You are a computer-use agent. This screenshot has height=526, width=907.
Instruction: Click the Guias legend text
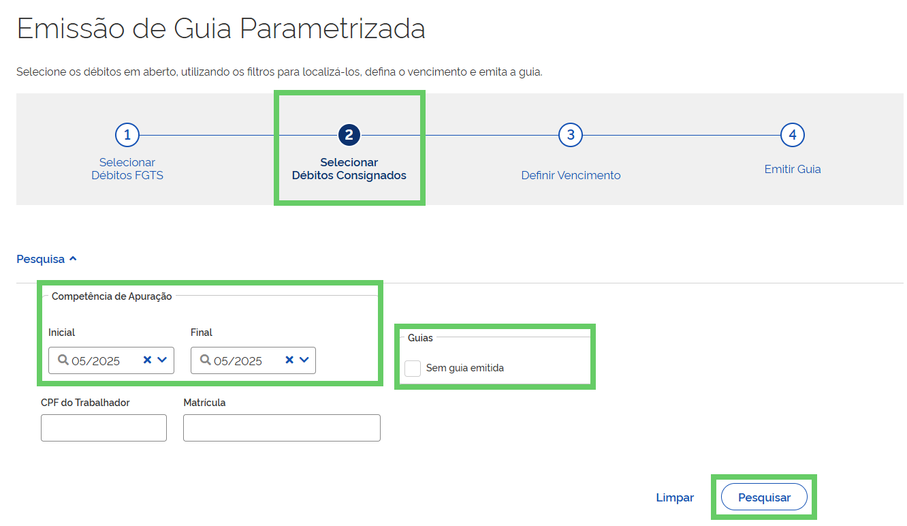tap(420, 338)
